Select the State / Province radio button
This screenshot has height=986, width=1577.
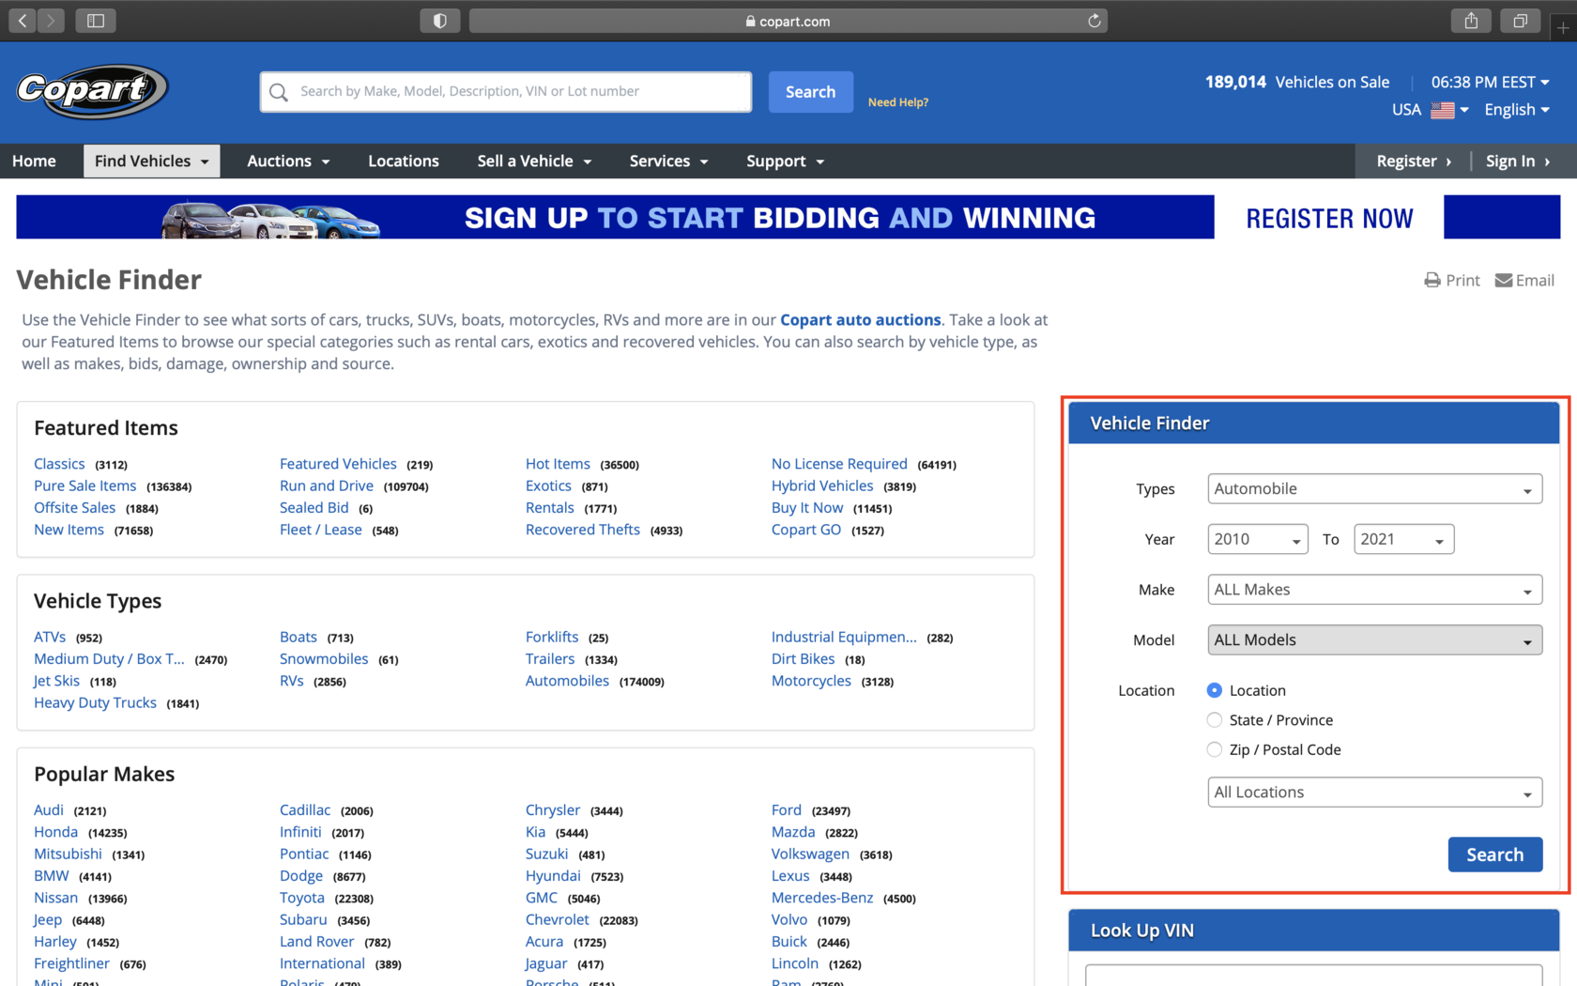[1215, 720]
